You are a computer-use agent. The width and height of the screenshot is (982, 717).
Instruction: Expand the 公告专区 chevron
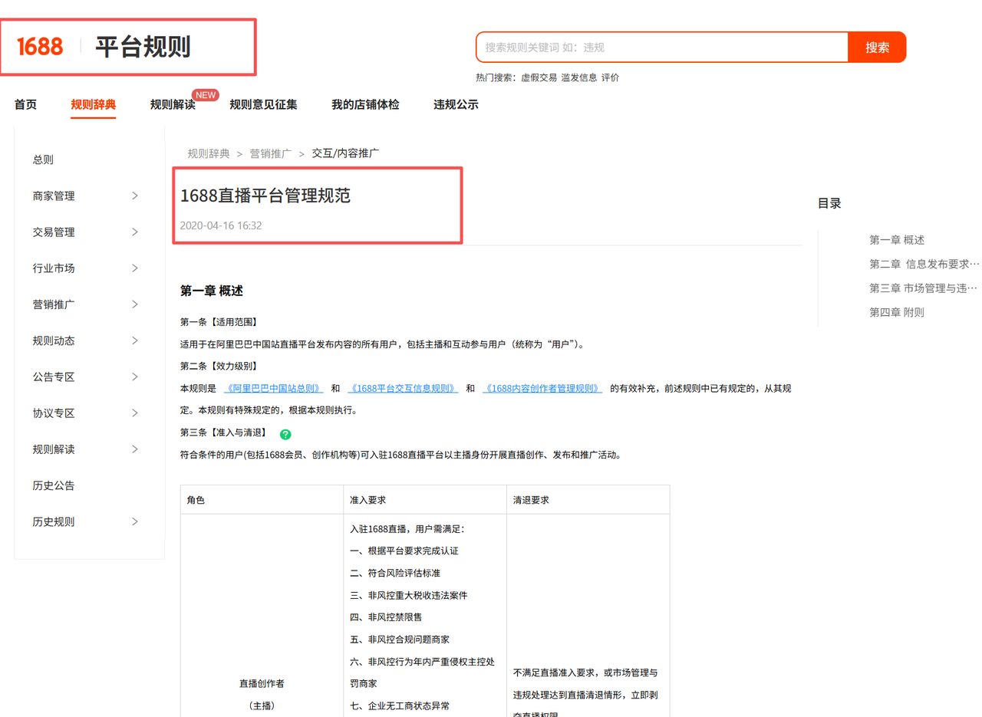[x=135, y=377]
